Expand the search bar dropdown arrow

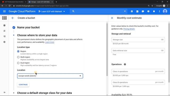pyautogui.click(x=125, y=11)
